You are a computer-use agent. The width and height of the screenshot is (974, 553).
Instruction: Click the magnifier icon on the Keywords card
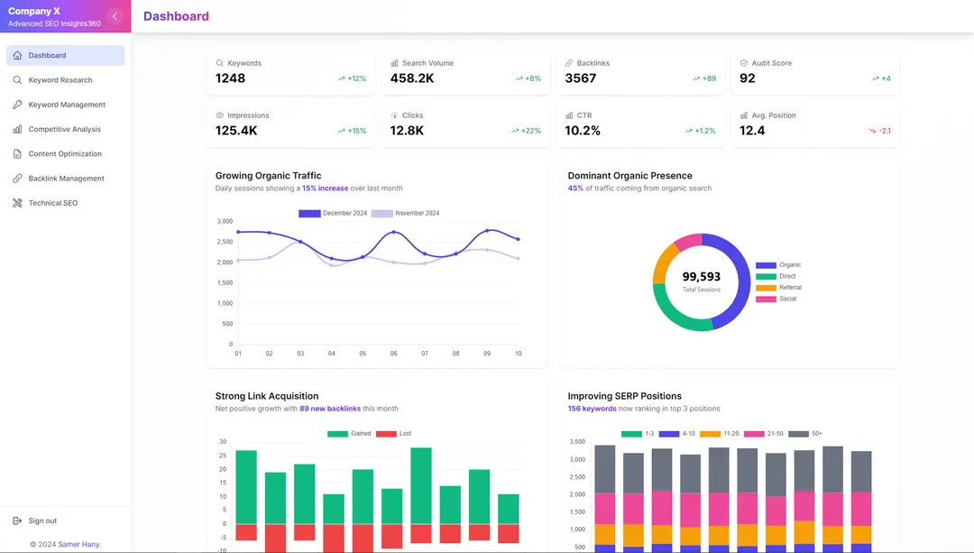pyautogui.click(x=218, y=62)
